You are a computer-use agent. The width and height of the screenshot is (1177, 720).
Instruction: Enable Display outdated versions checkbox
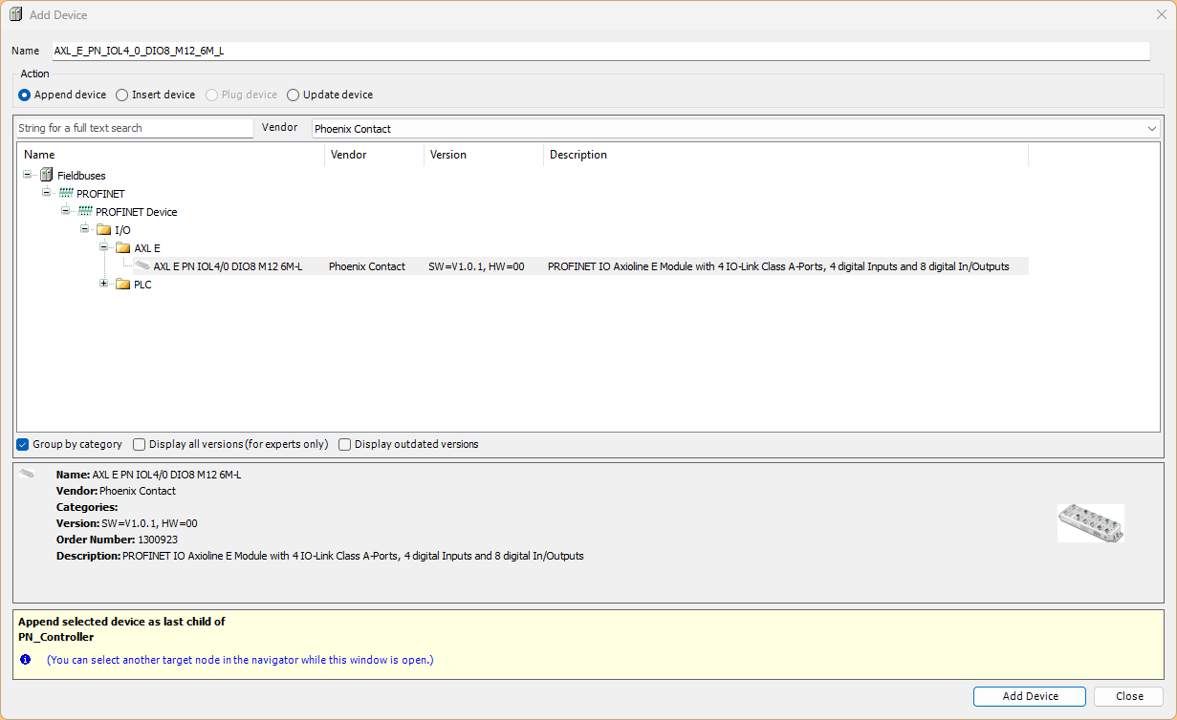pyautogui.click(x=345, y=445)
